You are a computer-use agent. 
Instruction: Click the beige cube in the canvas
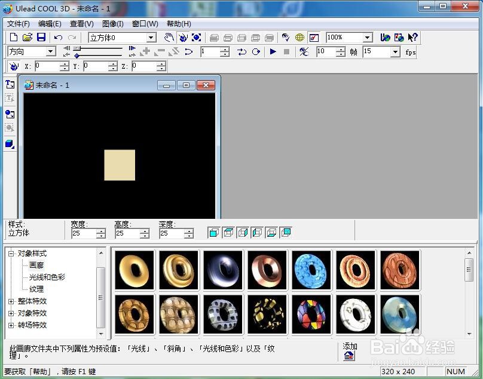[120, 165]
